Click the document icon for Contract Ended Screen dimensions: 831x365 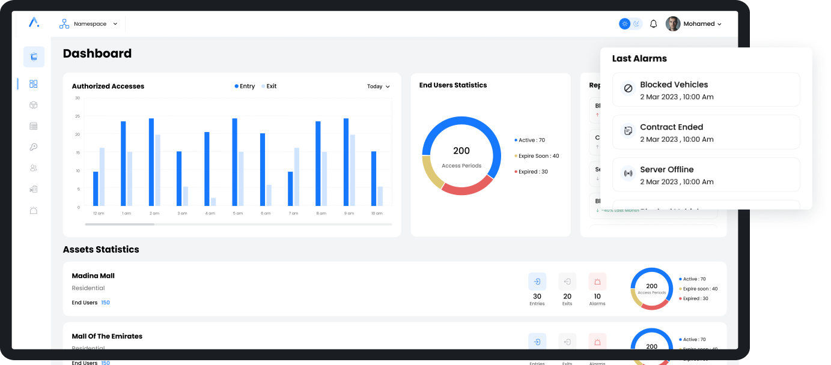[x=628, y=131]
